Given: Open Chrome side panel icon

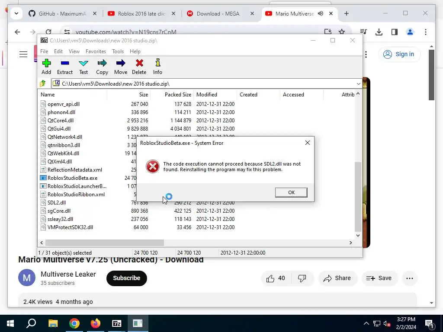Looking at the screenshot, I should [x=395, y=32].
